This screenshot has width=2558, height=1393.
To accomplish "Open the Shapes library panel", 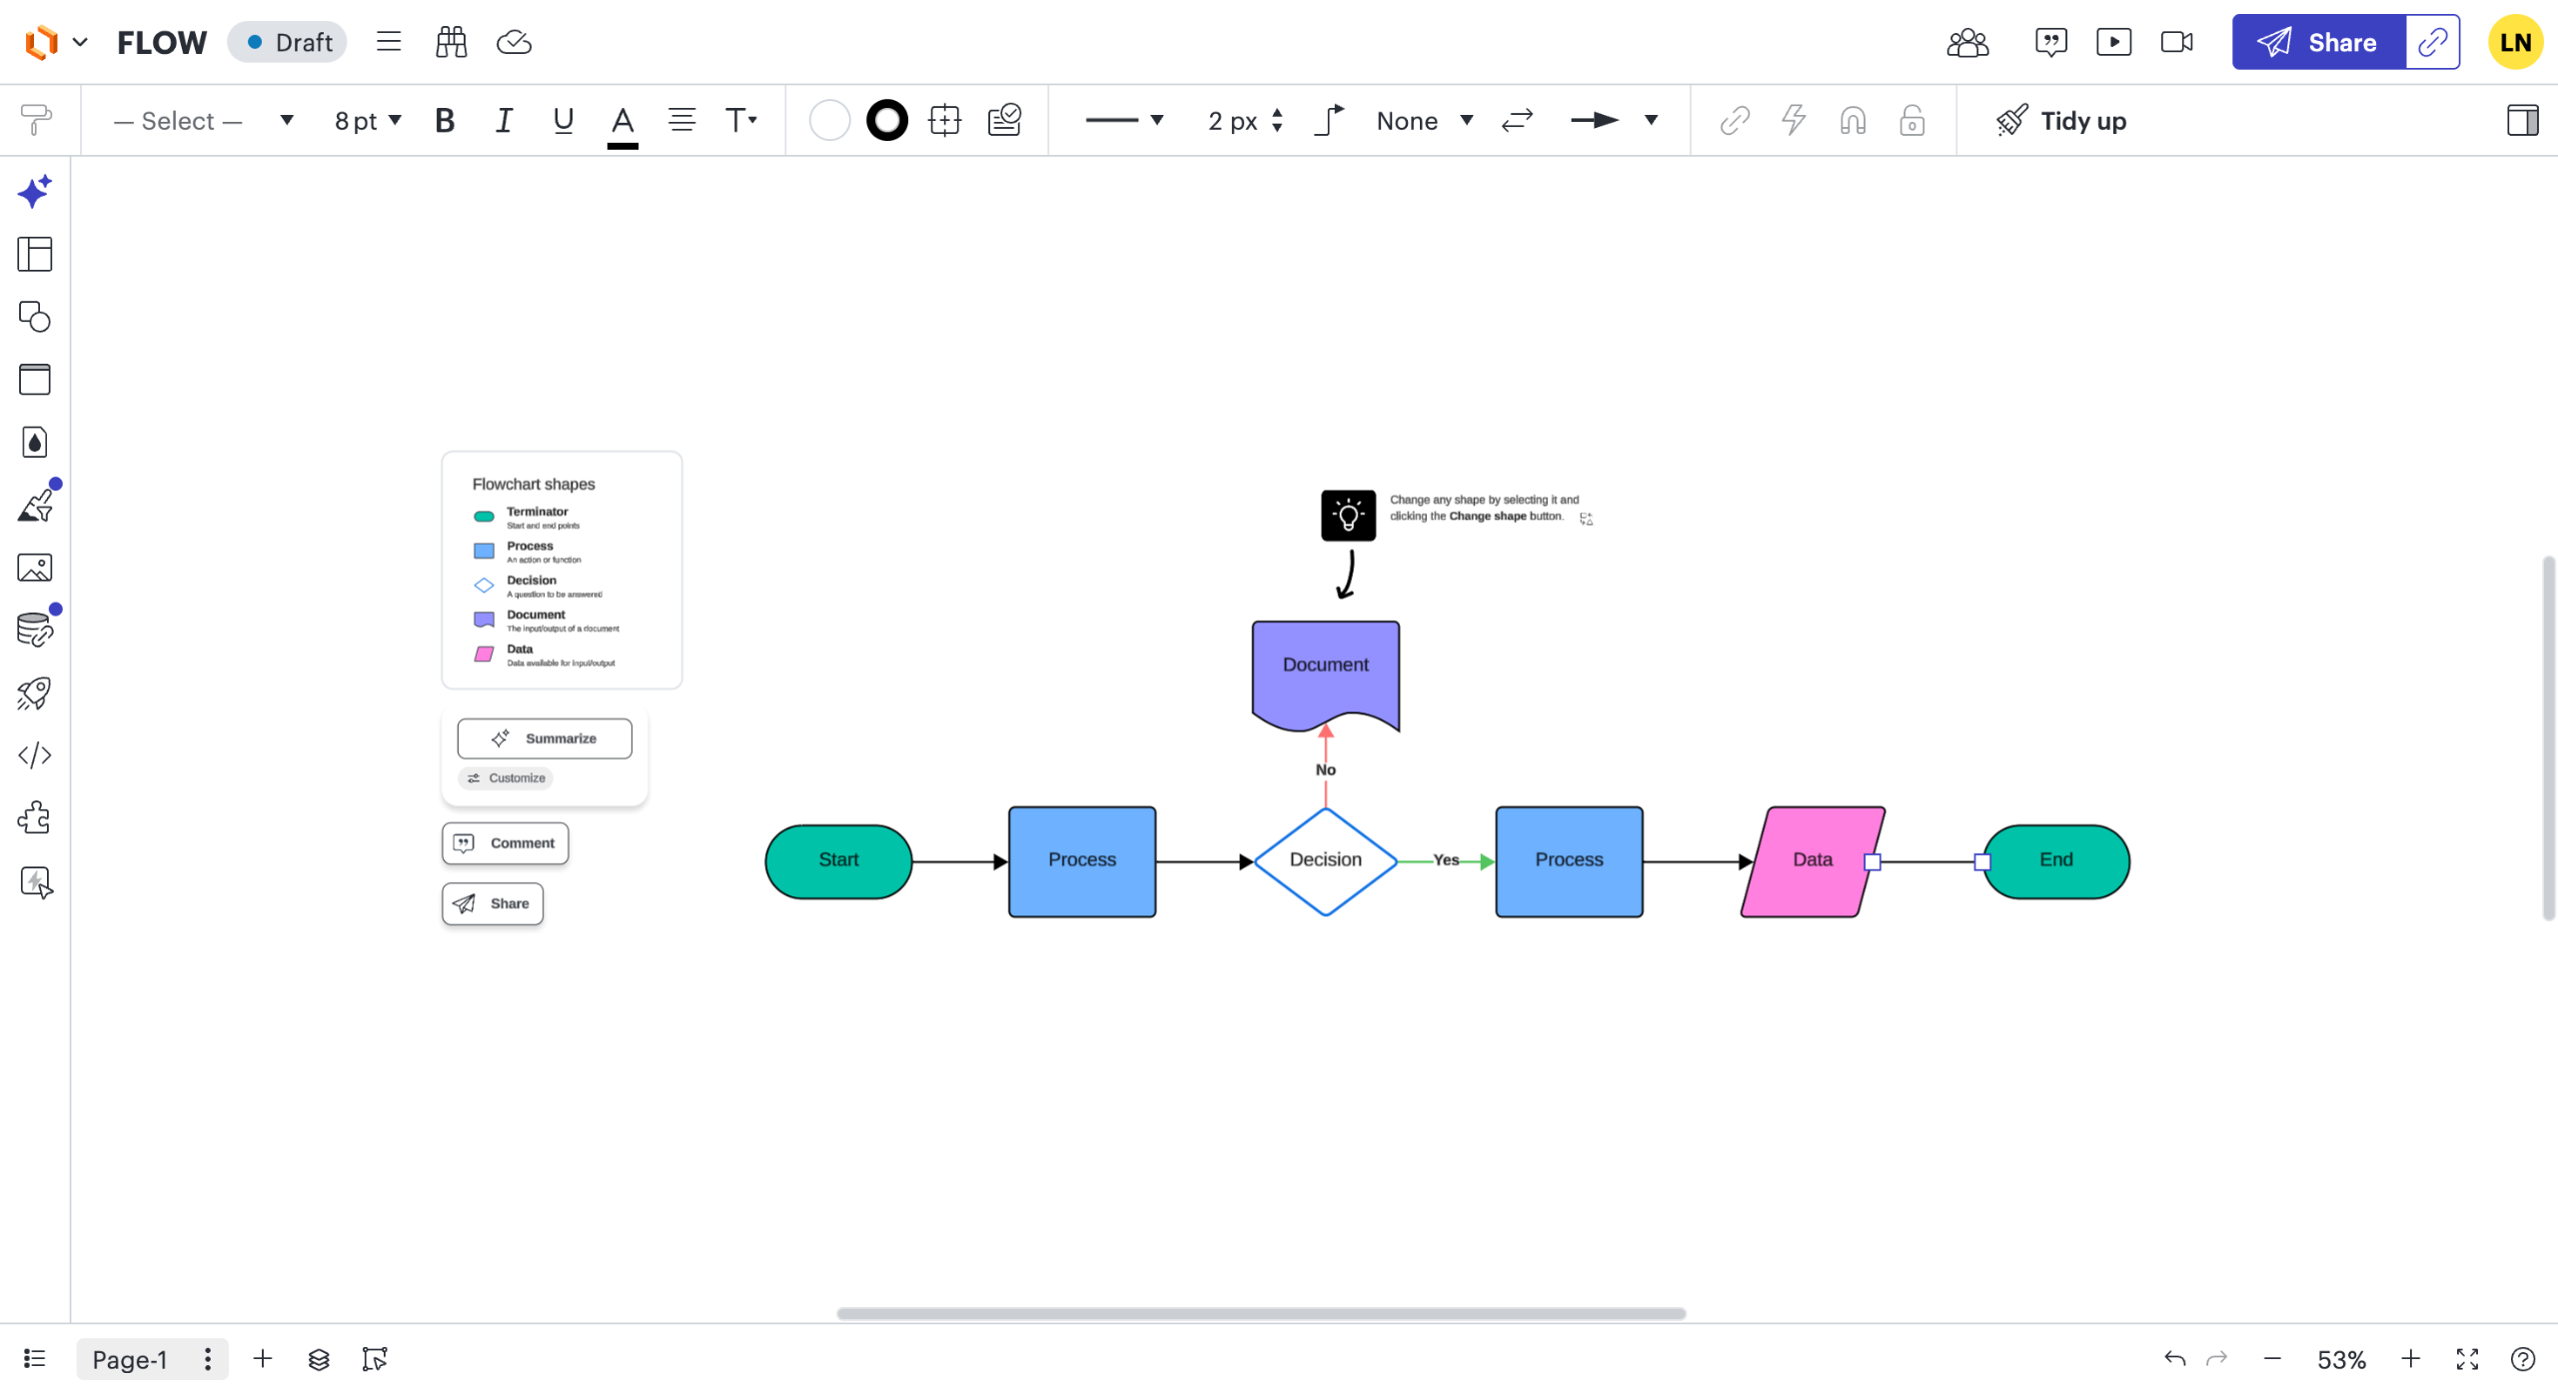I will (34, 317).
